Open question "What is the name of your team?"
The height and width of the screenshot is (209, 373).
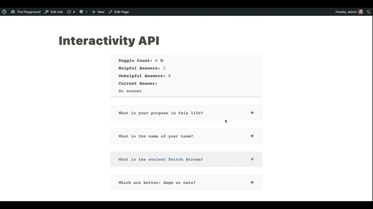[186, 136]
